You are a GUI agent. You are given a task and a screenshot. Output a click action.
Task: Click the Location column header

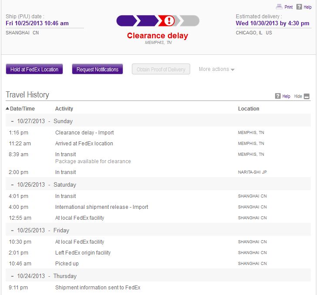click(x=248, y=109)
